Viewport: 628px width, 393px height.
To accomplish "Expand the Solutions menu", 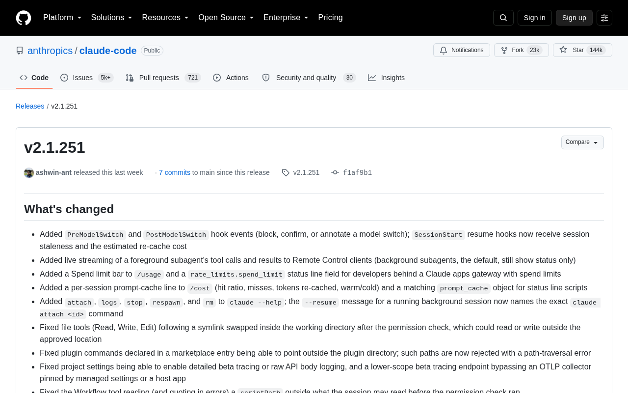I will [x=112, y=18].
